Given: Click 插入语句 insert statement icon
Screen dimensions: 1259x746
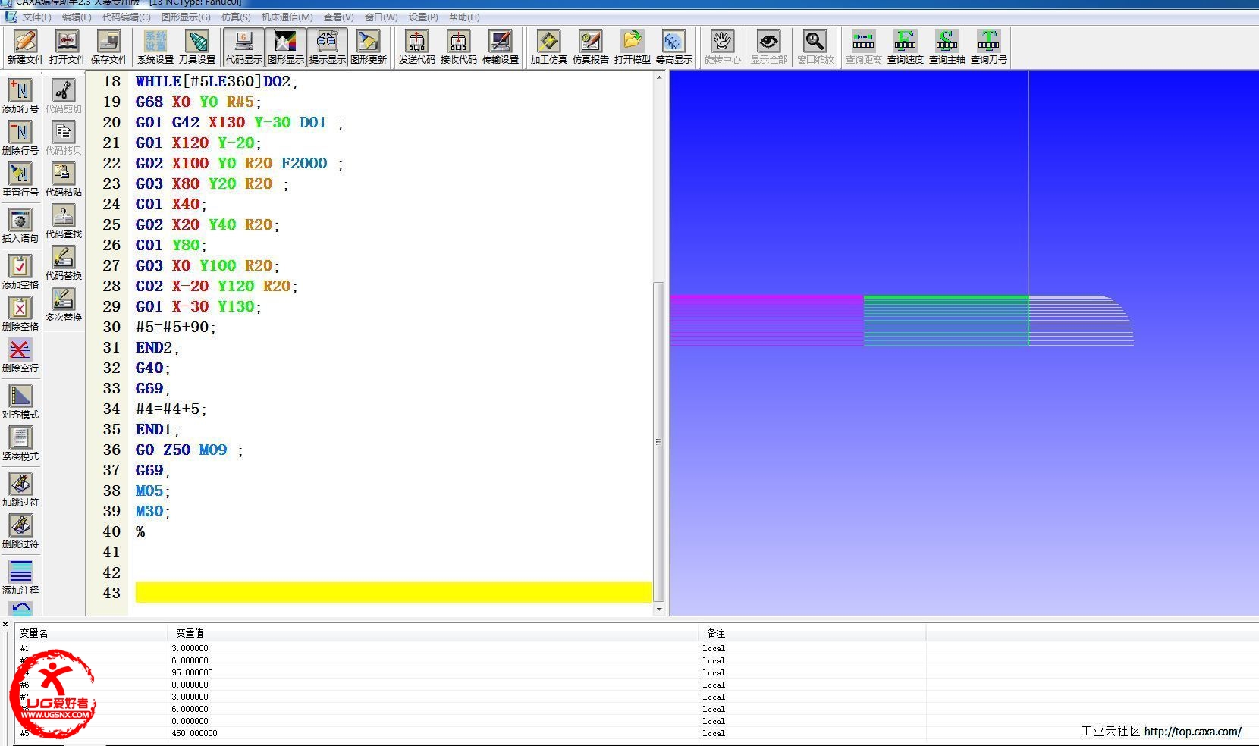Looking at the screenshot, I should [x=20, y=226].
